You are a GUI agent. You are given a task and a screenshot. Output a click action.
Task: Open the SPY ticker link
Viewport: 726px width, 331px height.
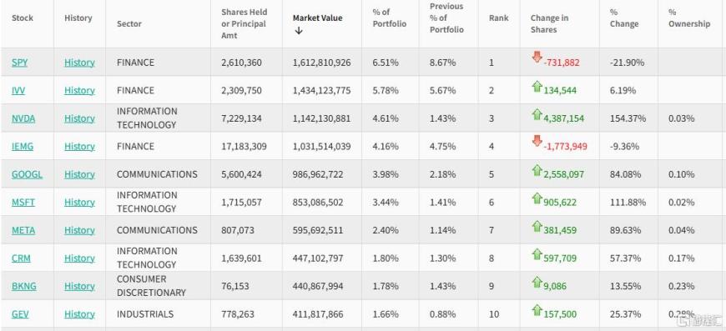[x=19, y=62]
